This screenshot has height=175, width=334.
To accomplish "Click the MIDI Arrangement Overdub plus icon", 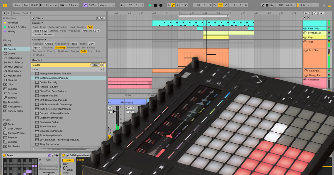I will tap(169, 5).
